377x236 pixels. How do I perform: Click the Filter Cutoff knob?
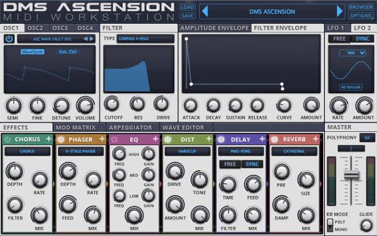[x=112, y=104]
